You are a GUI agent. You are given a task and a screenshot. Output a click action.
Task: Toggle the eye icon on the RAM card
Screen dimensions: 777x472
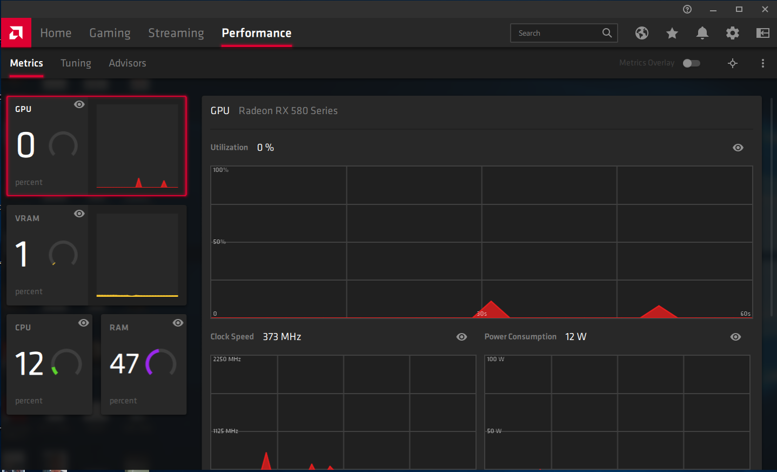178,323
